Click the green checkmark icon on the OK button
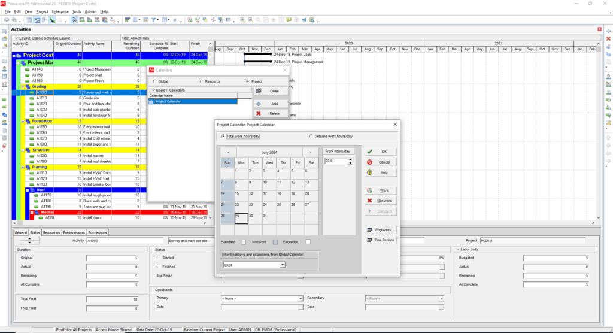This screenshot has height=333, width=613. click(370, 152)
